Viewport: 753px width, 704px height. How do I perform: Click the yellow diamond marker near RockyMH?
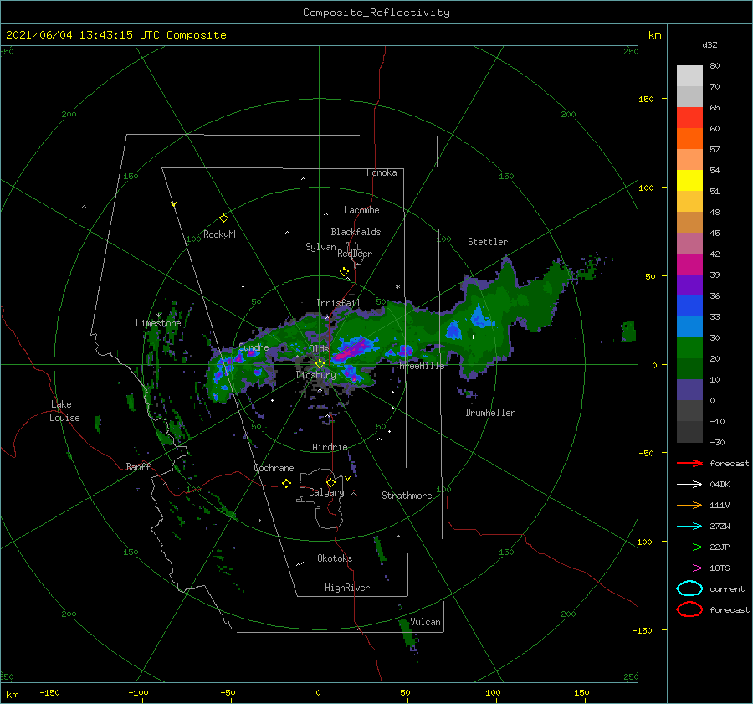(223, 218)
